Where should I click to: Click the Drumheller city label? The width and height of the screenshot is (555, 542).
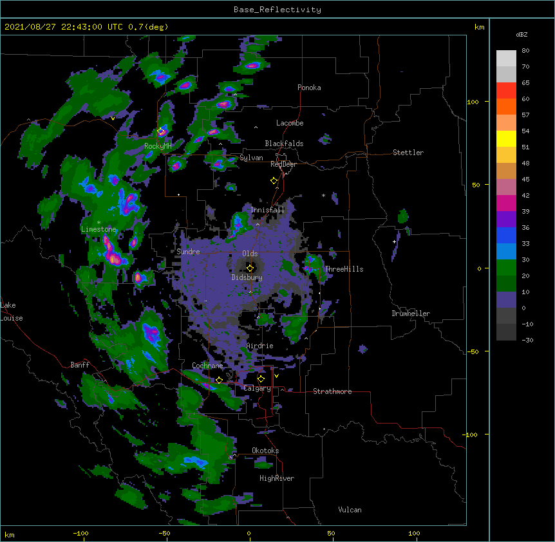pos(411,313)
